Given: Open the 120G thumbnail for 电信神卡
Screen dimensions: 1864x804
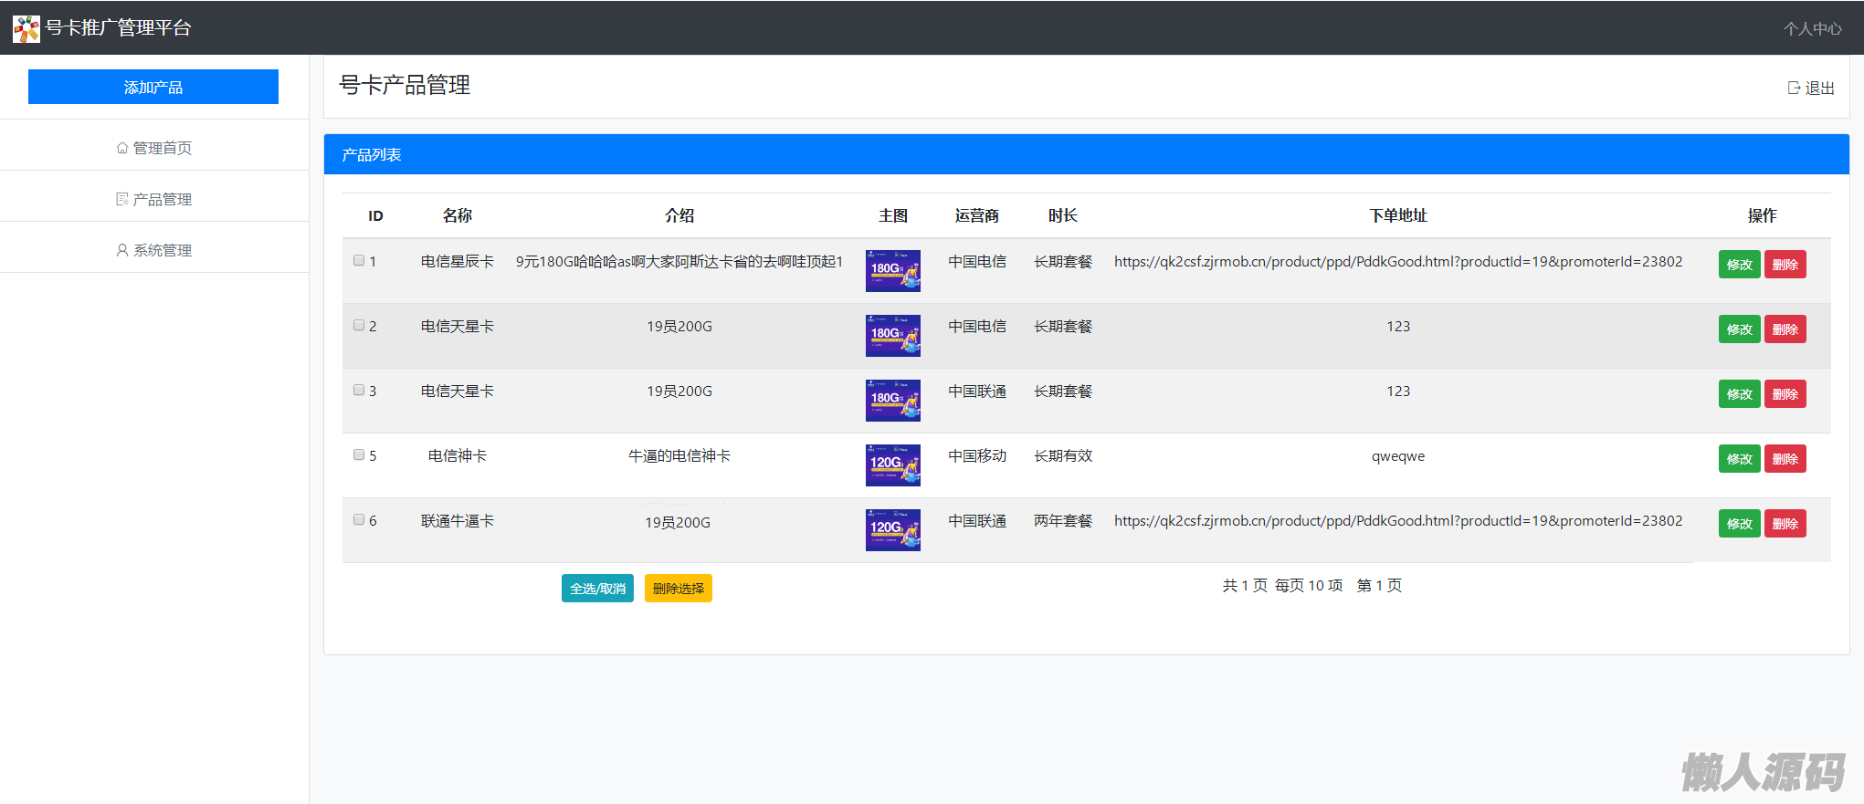Looking at the screenshot, I should [x=892, y=465].
